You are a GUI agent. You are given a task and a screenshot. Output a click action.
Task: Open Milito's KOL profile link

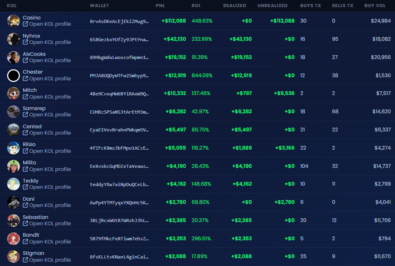coord(47,169)
